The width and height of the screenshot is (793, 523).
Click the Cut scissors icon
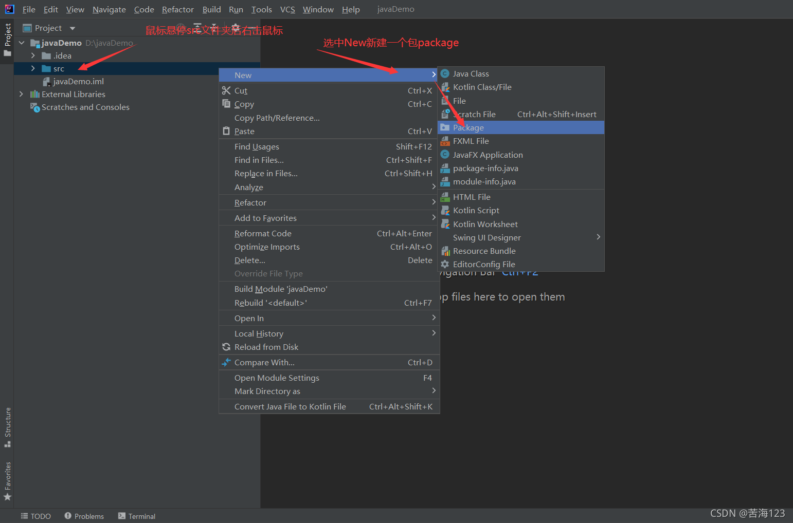[x=226, y=90]
